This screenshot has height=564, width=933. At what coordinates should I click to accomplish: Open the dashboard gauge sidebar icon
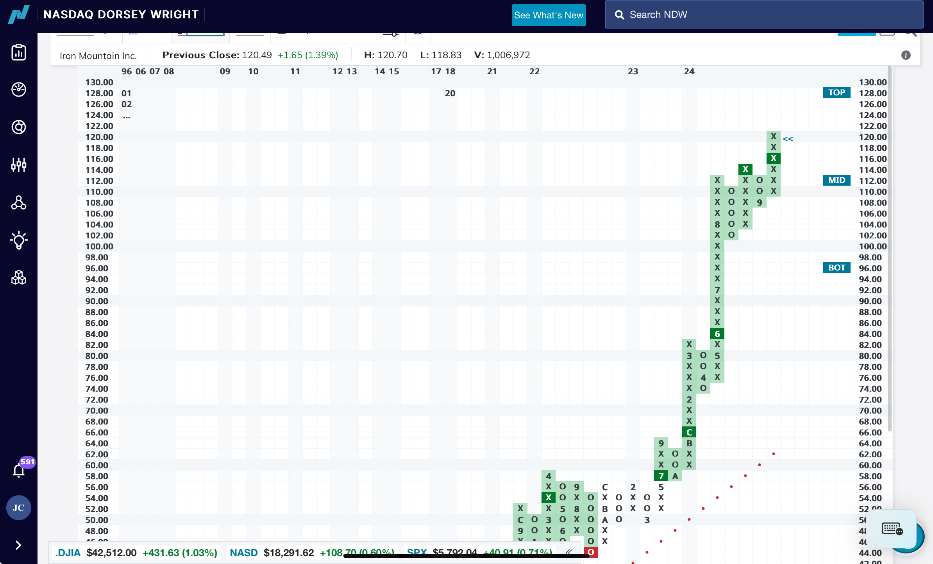click(x=18, y=90)
